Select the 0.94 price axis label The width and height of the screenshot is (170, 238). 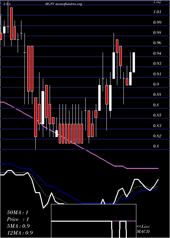tap(157, 53)
